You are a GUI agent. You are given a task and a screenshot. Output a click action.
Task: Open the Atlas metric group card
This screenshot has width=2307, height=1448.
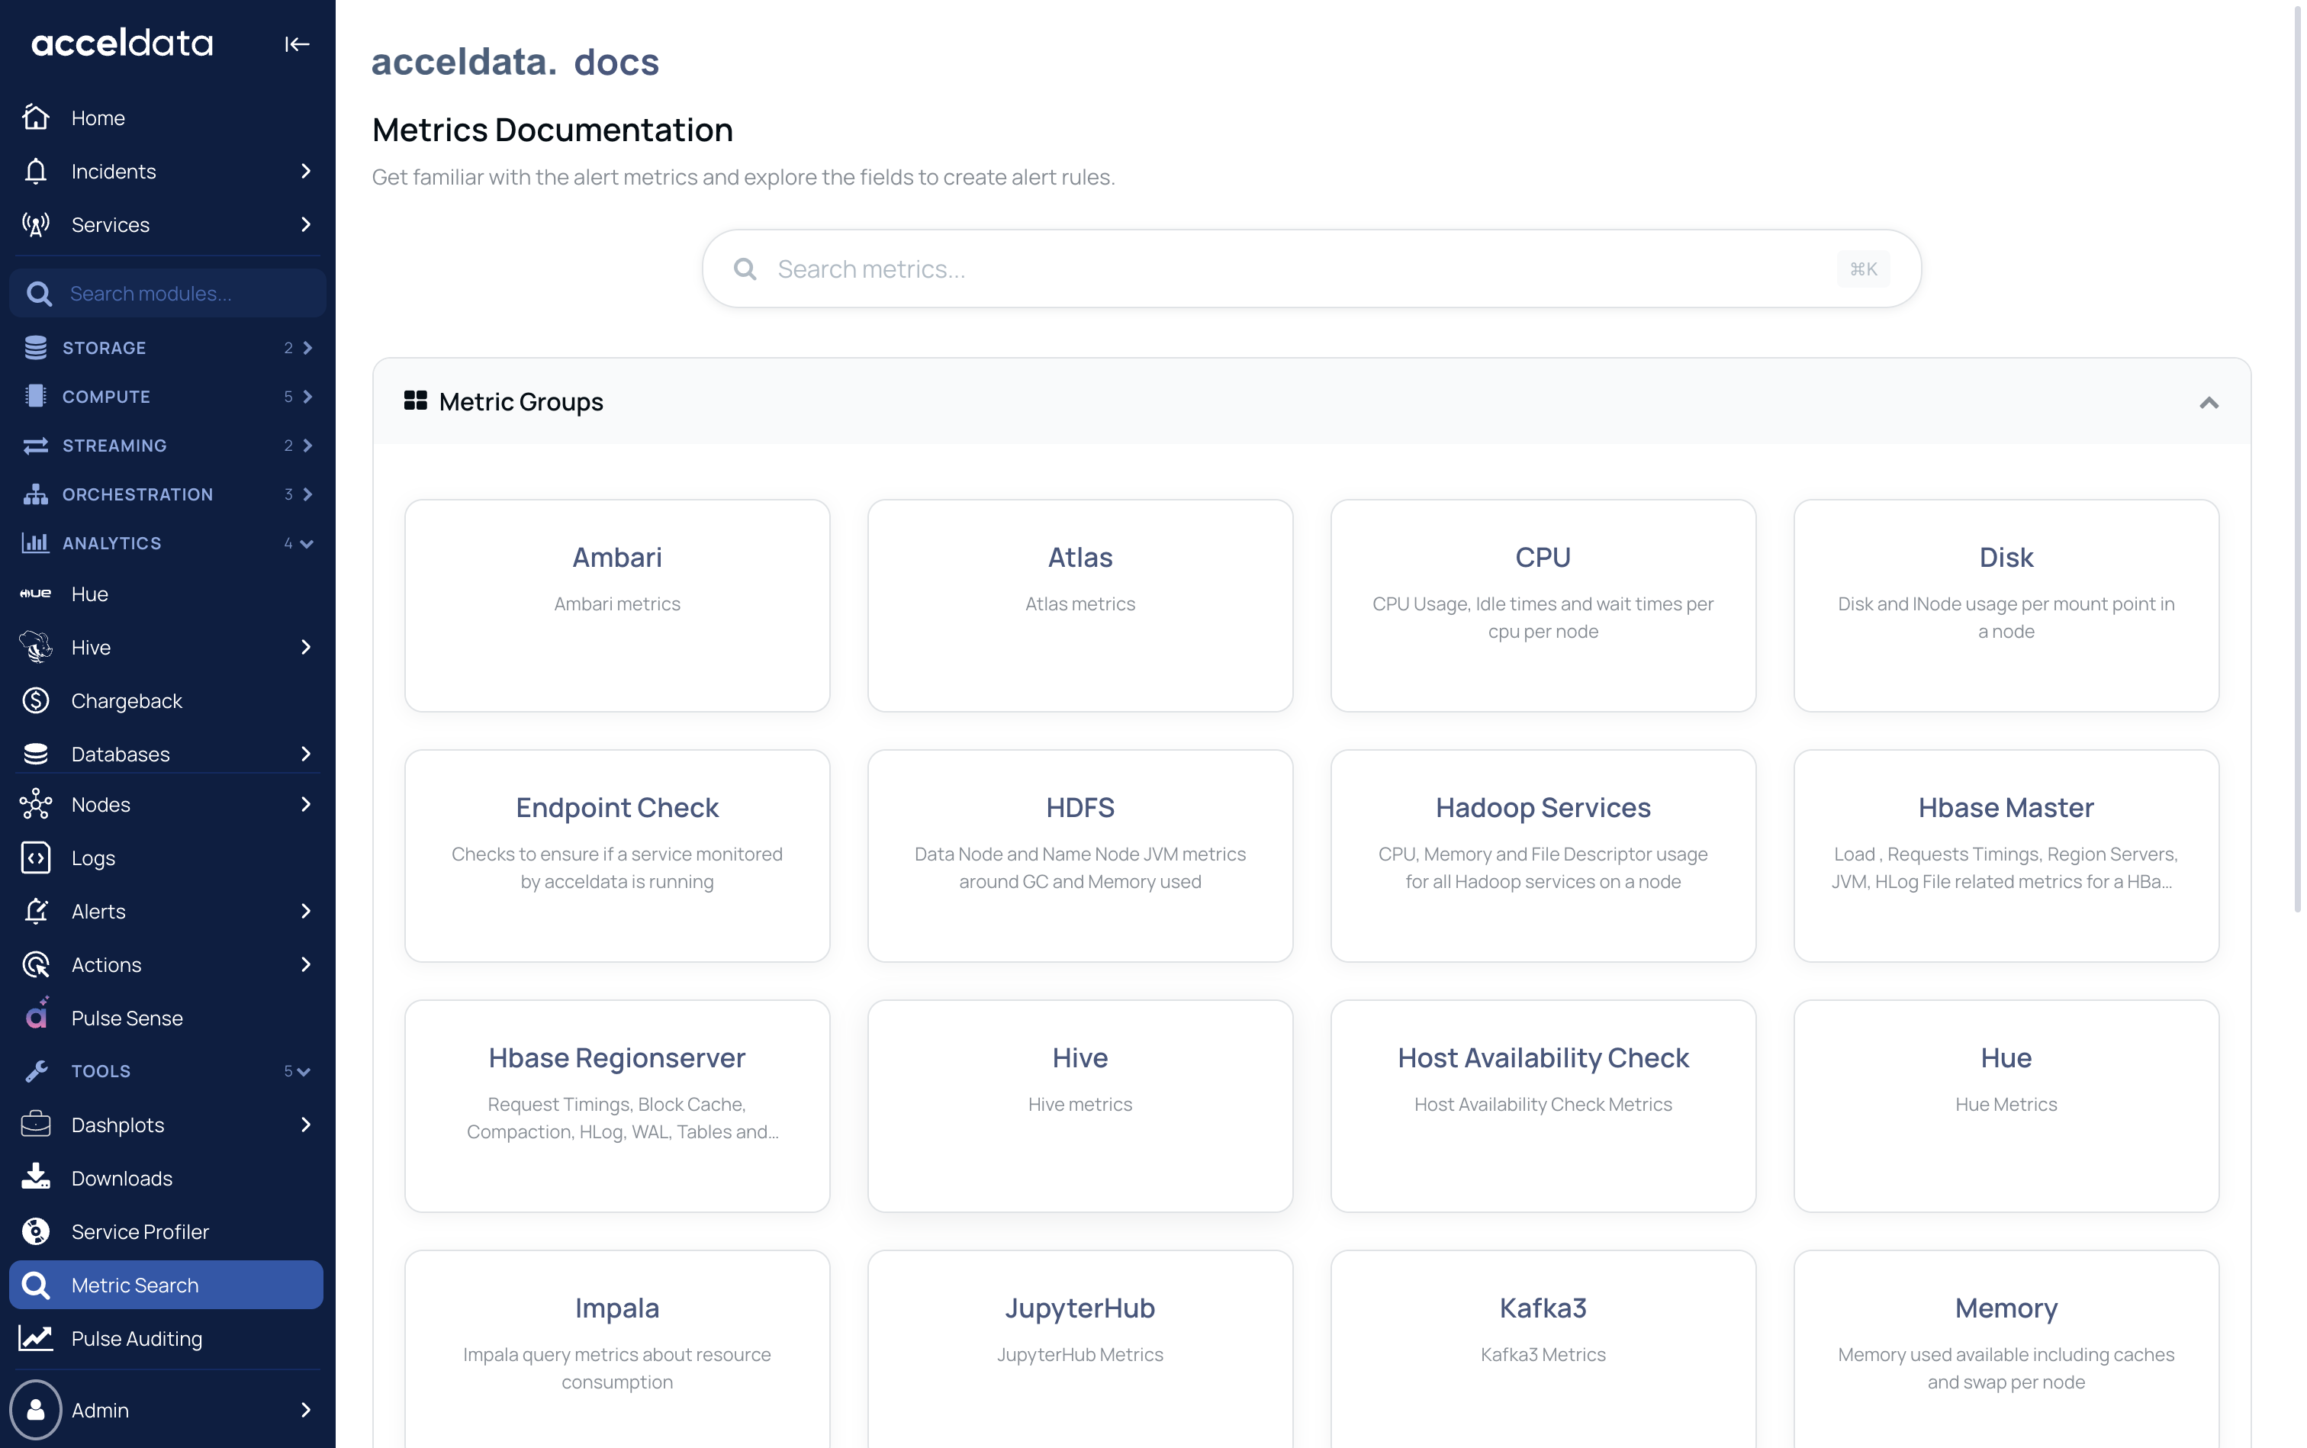tap(1080, 605)
